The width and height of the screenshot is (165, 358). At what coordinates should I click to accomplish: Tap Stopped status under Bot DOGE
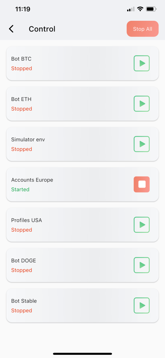[22, 270]
